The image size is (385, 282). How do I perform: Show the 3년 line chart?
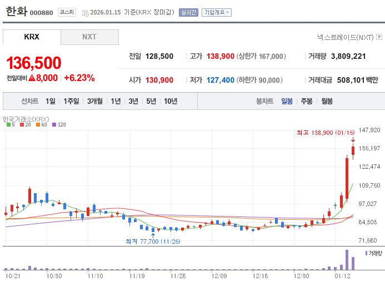click(x=133, y=101)
